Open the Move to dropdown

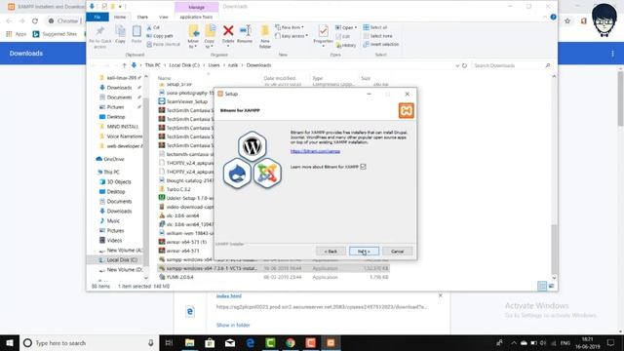point(193,37)
